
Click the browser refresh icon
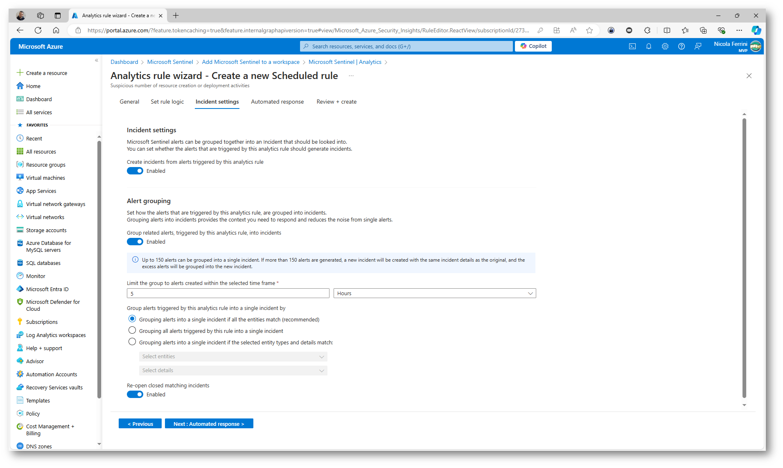38,30
